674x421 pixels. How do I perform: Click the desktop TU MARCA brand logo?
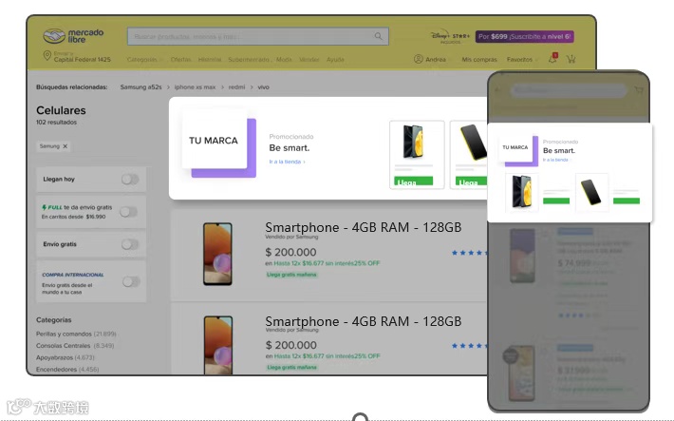(x=218, y=144)
